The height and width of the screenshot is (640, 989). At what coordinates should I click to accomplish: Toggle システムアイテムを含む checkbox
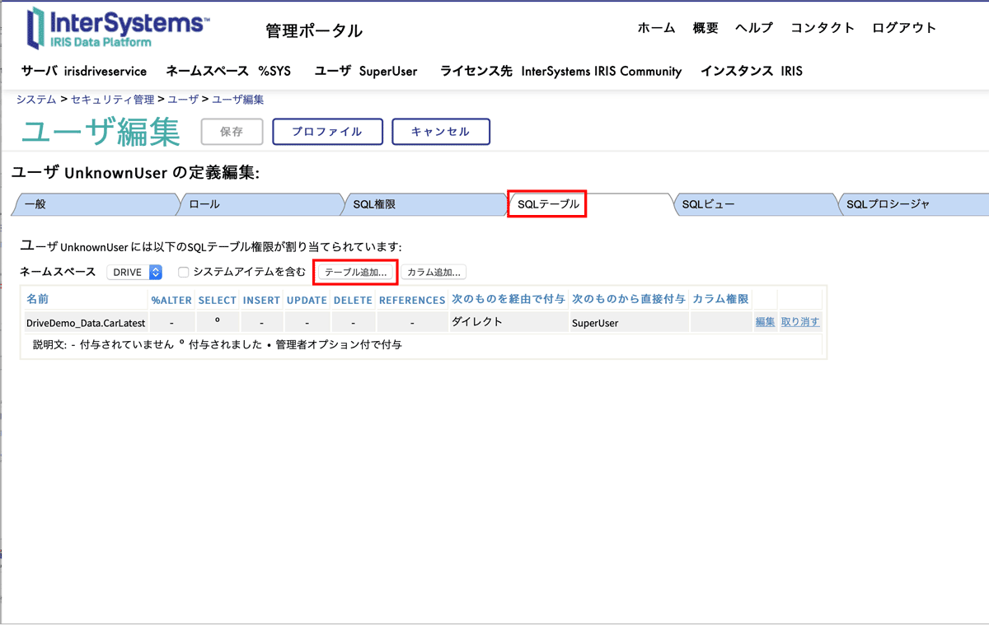(x=184, y=272)
